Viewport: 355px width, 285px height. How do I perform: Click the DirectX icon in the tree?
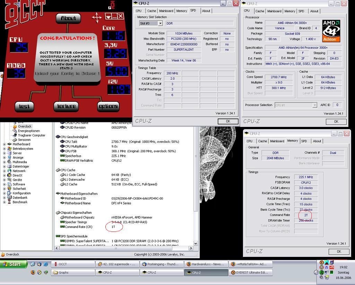[9, 176]
